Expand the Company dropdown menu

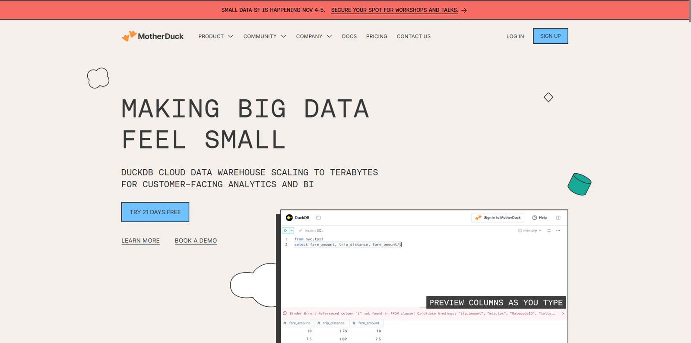pos(314,36)
